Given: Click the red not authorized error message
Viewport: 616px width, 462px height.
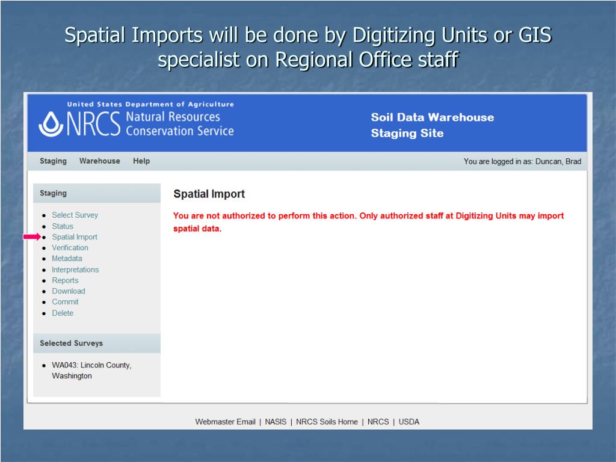Looking at the screenshot, I should [369, 222].
